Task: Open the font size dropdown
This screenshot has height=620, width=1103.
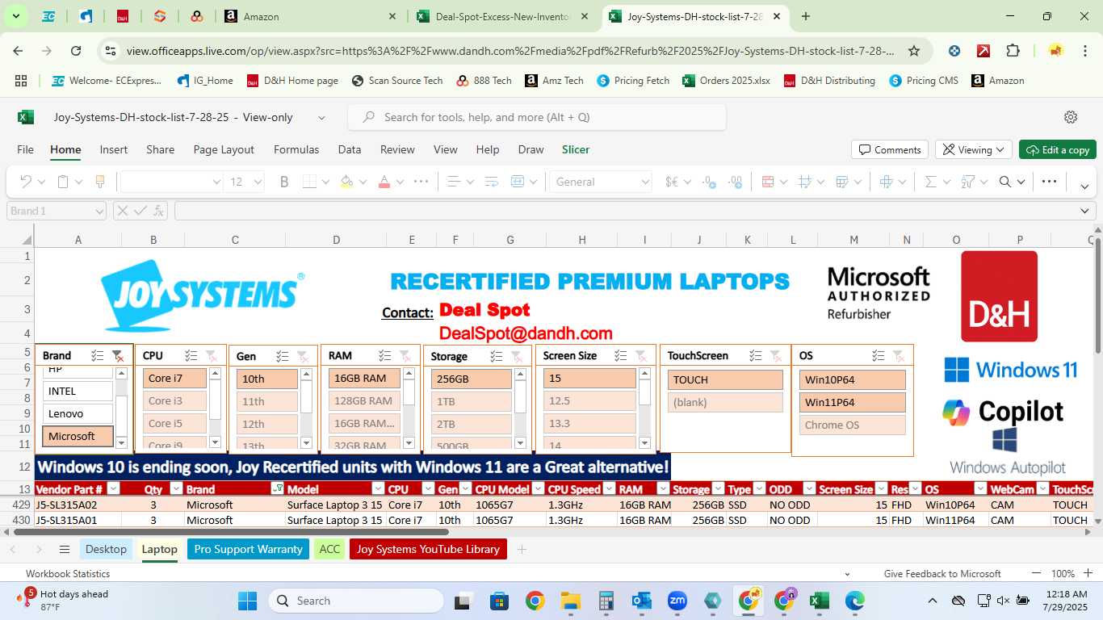Action: pos(259,182)
